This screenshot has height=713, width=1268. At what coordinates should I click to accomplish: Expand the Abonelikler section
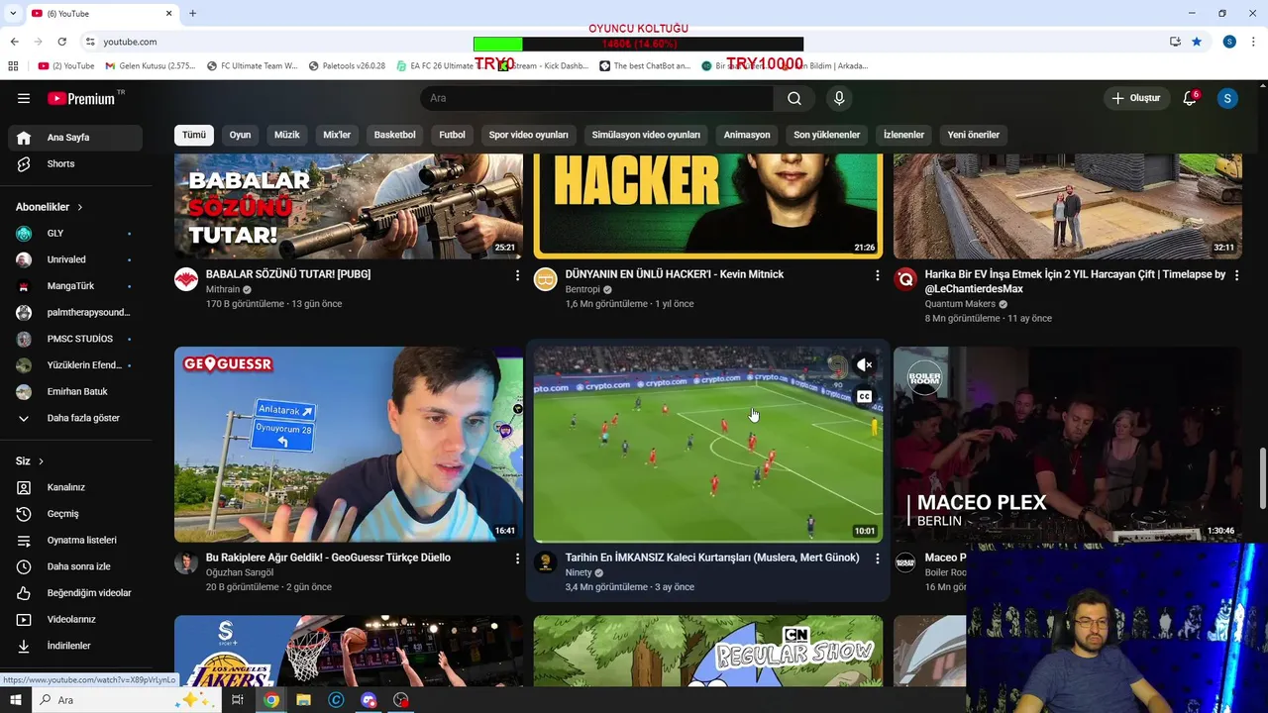click(50, 207)
